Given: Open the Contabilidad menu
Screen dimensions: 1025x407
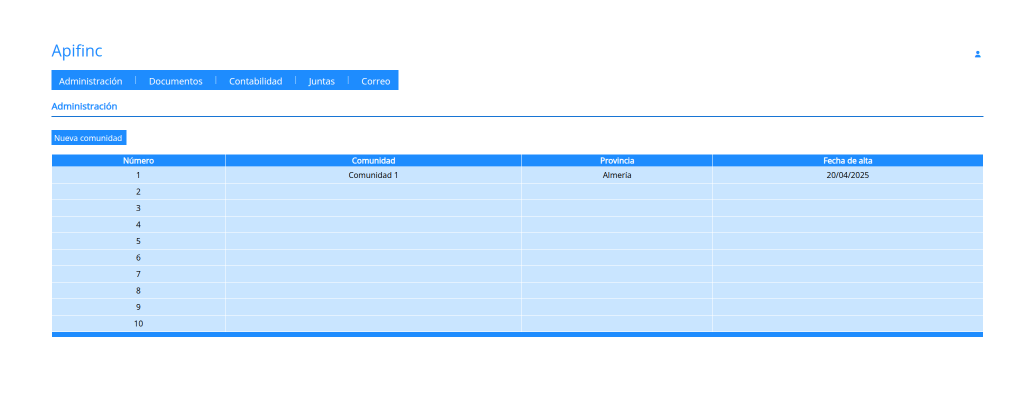Looking at the screenshot, I should click(x=255, y=81).
